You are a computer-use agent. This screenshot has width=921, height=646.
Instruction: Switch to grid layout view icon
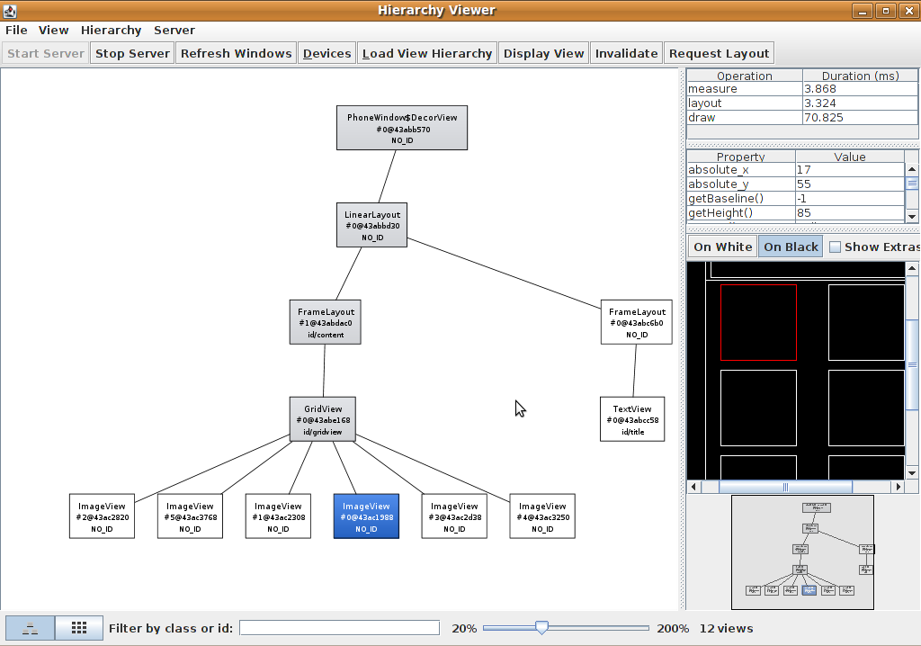point(79,628)
